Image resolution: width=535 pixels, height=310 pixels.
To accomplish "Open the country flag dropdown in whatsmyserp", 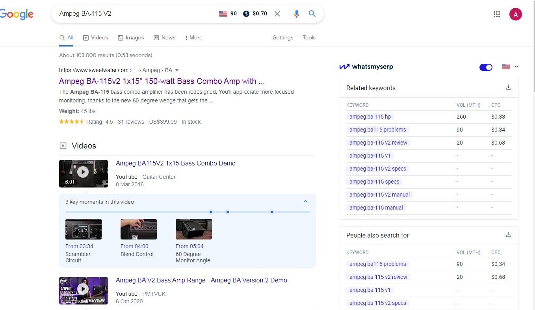I will pos(510,67).
